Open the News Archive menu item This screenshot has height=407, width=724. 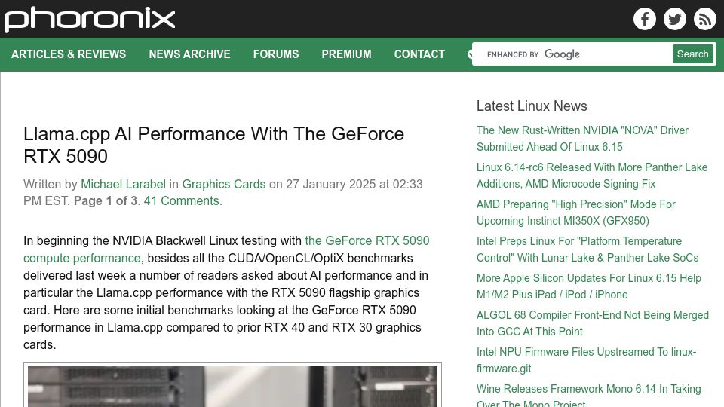pyautogui.click(x=189, y=54)
